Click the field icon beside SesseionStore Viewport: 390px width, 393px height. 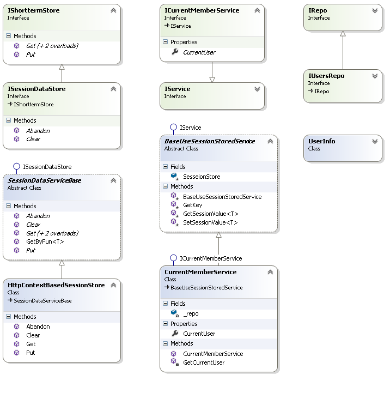click(x=174, y=177)
